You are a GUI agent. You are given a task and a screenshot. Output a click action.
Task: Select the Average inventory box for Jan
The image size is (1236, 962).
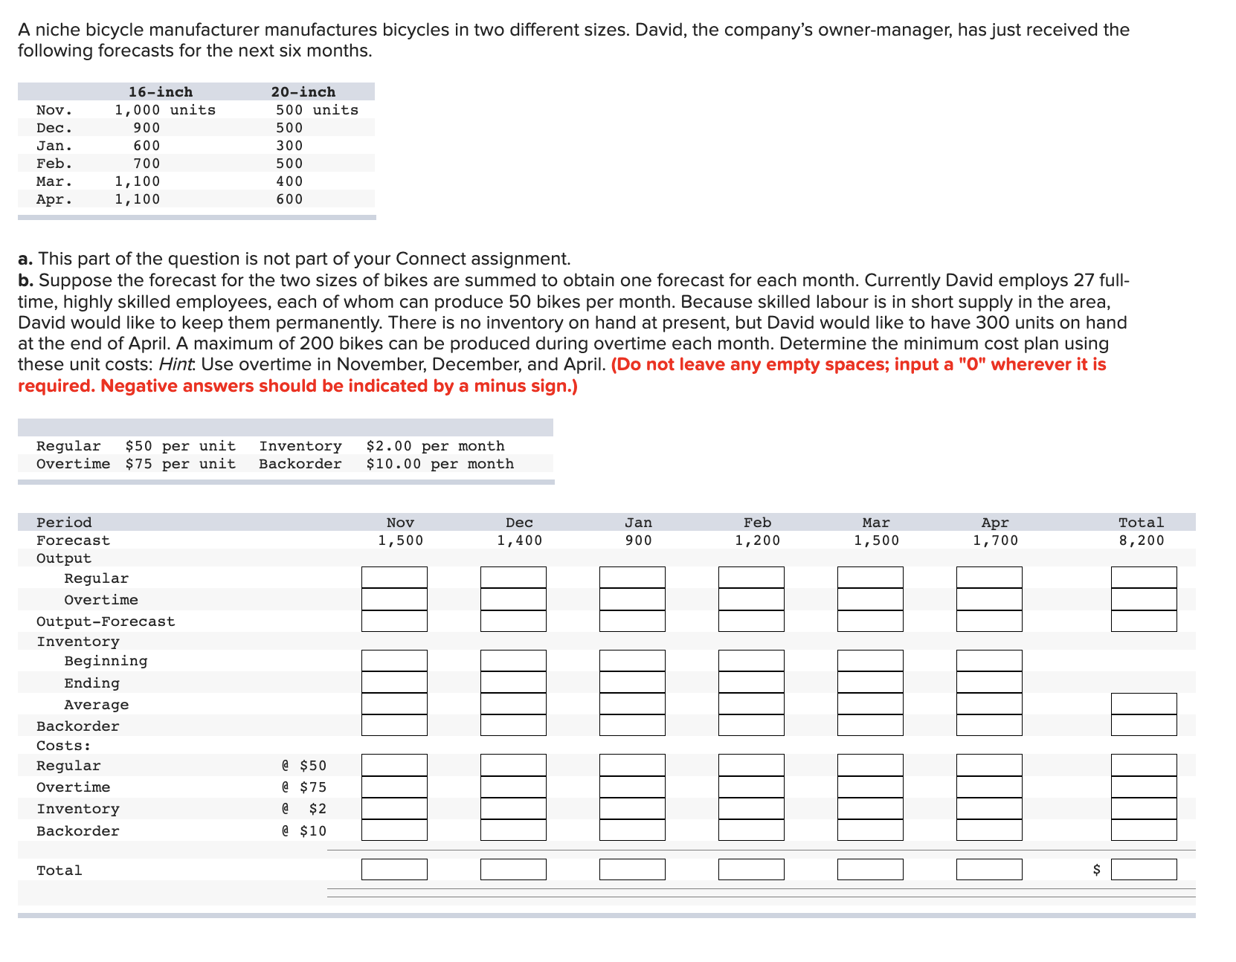pos(632,704)
